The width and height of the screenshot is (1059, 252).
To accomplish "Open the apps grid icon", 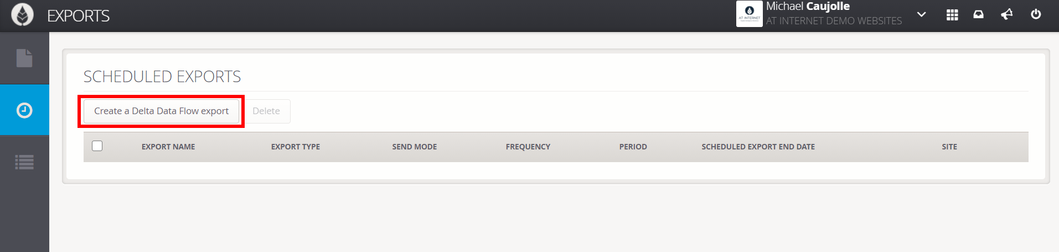I will pyautogui.click(x=952, y=15).
